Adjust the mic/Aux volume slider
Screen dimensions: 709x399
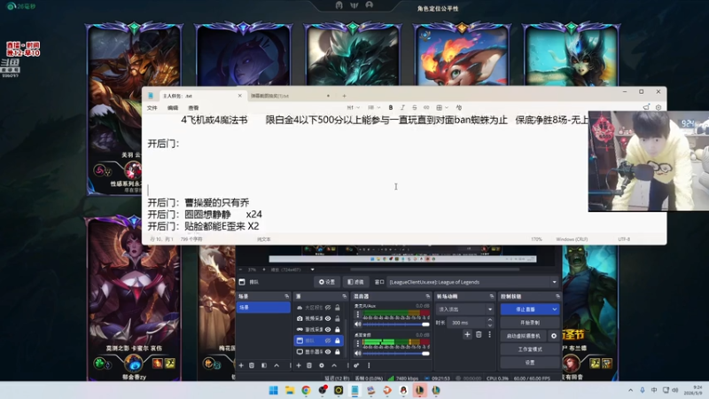point(395,325)
